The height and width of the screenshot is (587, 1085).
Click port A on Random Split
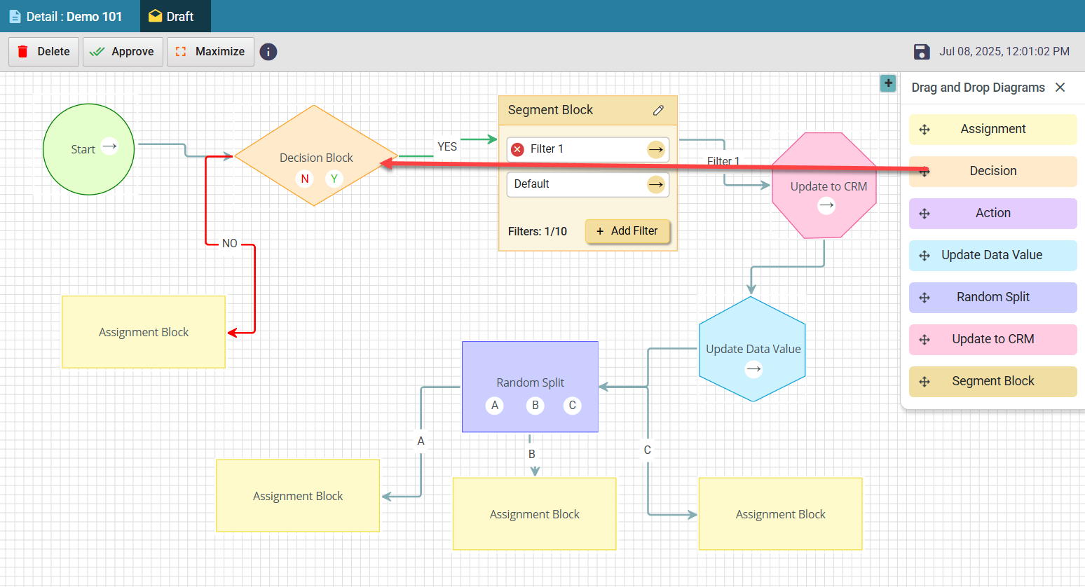[495, 406]
